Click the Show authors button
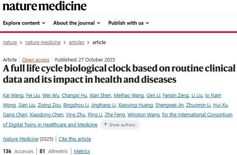237x155 pixels. tap(120, 125)
